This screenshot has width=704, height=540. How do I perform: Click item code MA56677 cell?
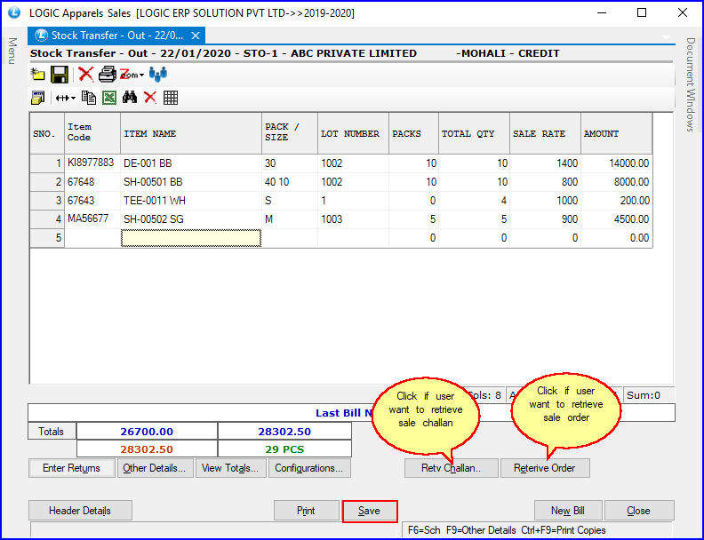pyautogui.click(x=92, y=219)
